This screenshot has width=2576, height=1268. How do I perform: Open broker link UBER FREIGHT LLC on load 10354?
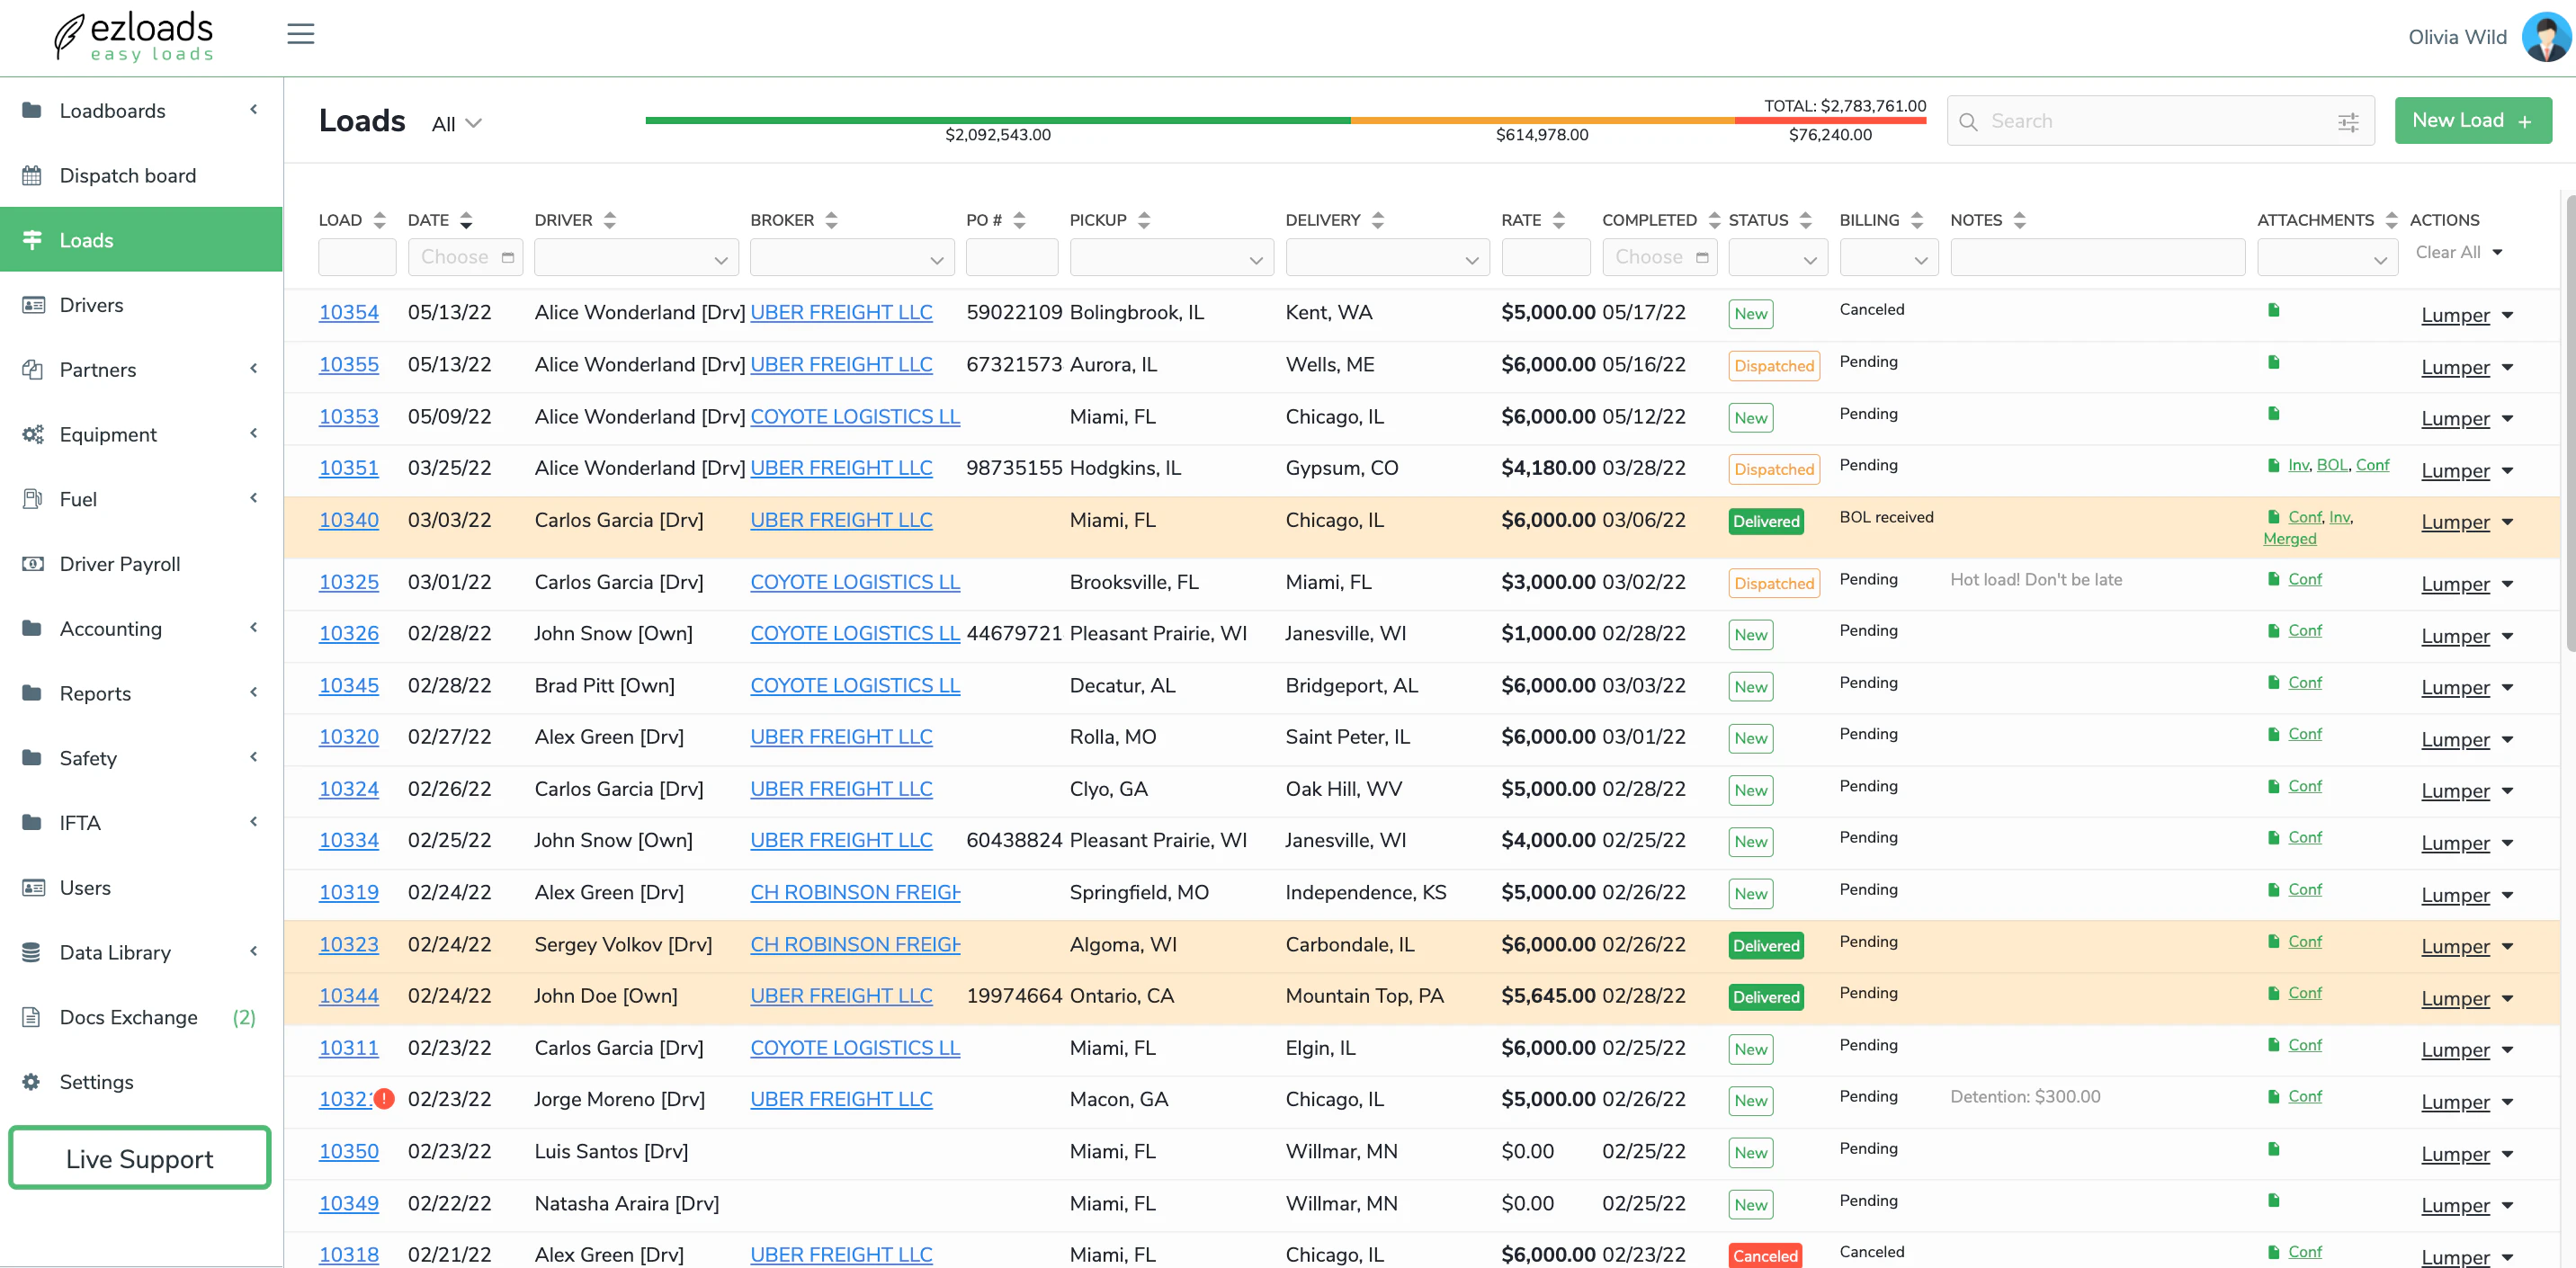841,312
